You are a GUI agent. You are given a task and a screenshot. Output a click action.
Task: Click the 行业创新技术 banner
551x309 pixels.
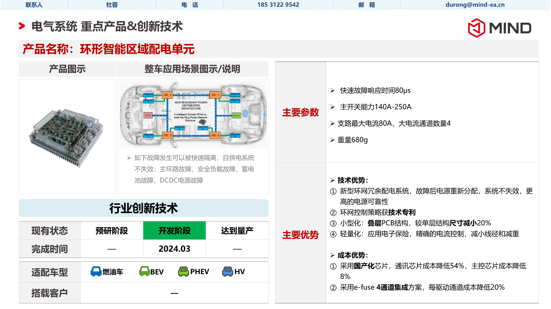[143, 208]
